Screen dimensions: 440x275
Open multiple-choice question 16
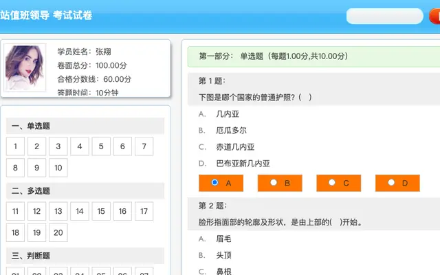point(122,211)
